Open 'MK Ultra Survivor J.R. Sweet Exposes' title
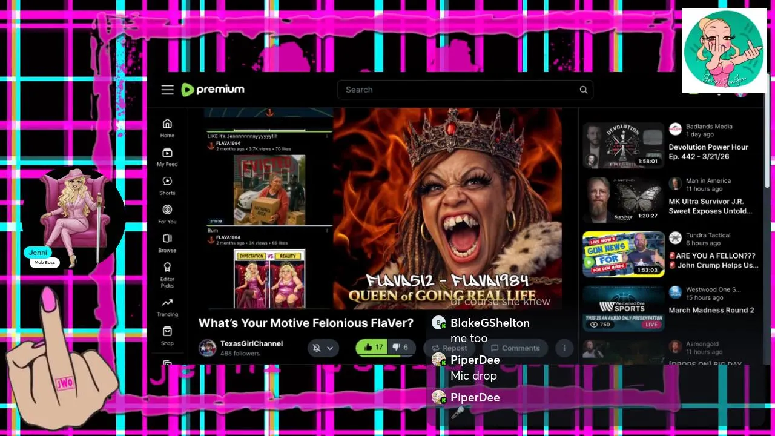 coord(710,206)
